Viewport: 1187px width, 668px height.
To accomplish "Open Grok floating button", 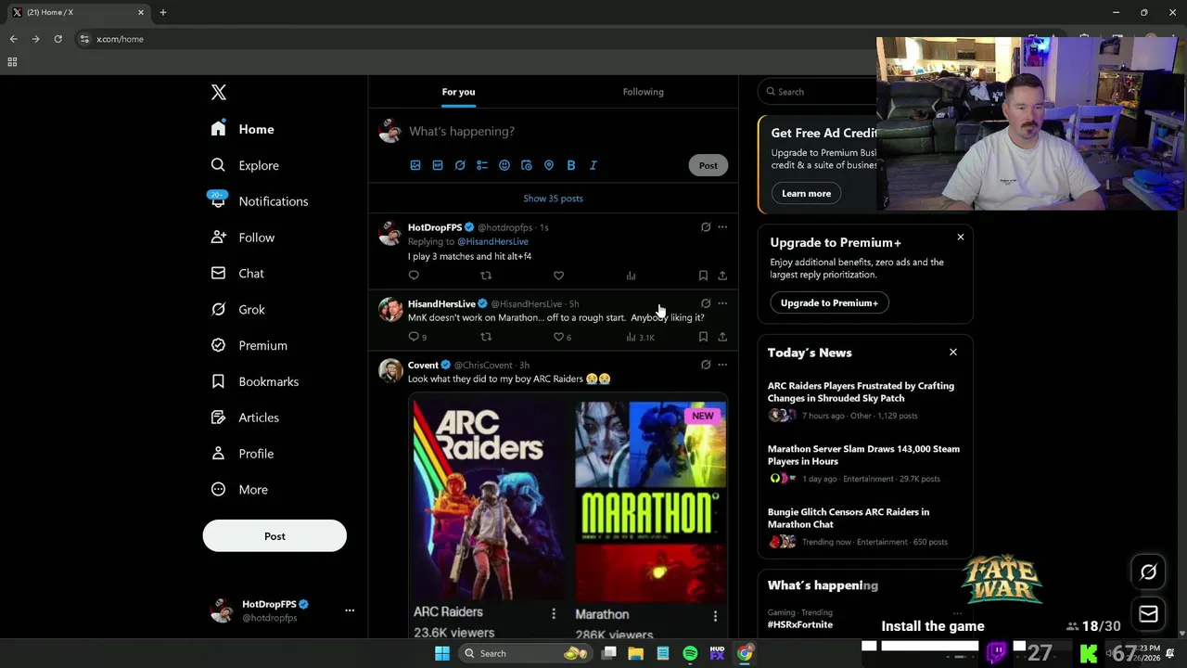I will click(1148, 572).
